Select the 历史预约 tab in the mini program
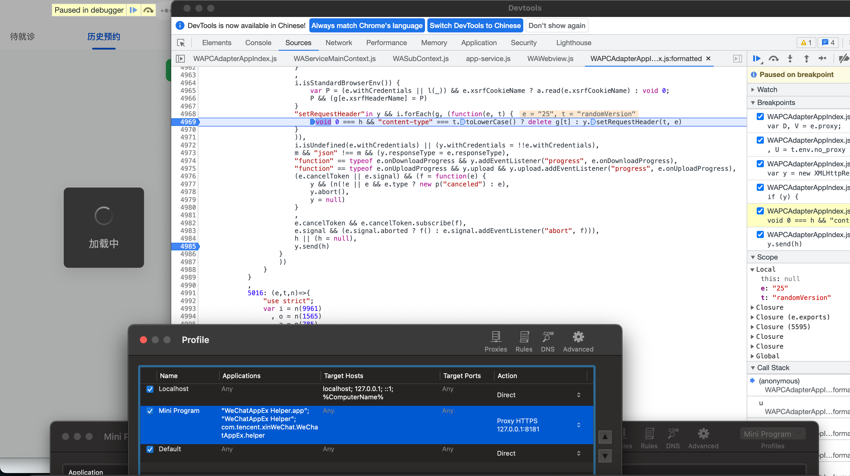850x476 pixels. pyautogui.click(x=104, y=37)
